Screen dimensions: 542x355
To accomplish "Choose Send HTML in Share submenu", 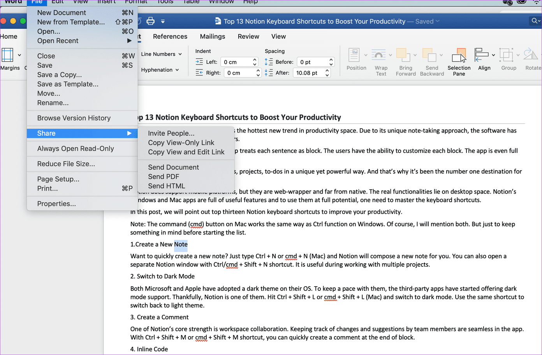I will click(186, 186).
